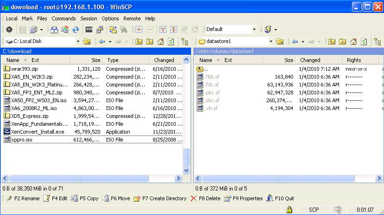Open the Commands menu
Viewport: 384px width, 215px height.
[x=64, y=18]
